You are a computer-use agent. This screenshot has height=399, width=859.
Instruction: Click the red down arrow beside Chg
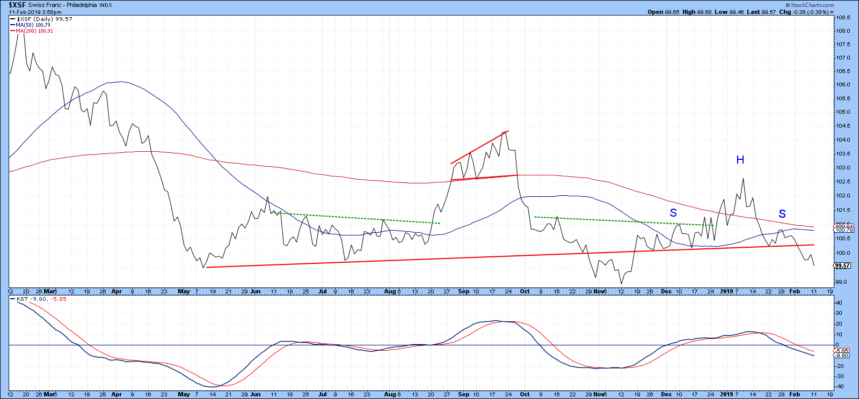click(x=832, y=12)
